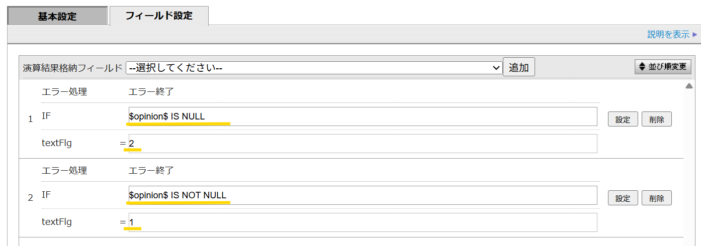Click the chevron arrow of the --選択してください-- combo box
This screenshot has height=246, width=701.
(496, 68)
